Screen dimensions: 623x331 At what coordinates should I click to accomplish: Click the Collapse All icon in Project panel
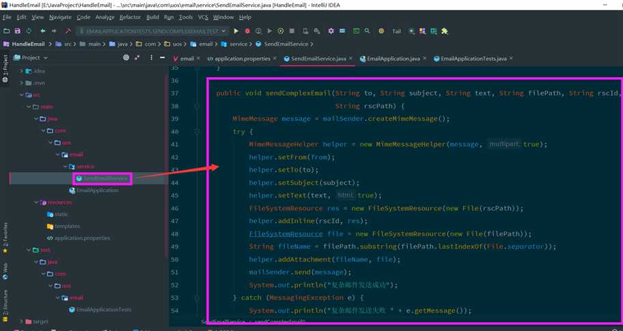pos(137,57)
